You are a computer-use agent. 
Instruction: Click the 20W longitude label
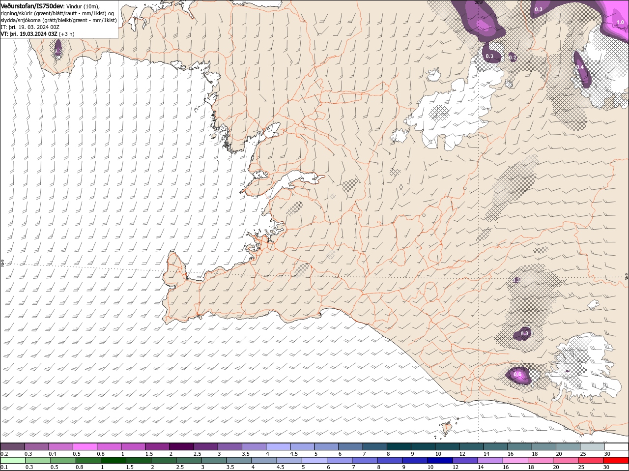478,2
